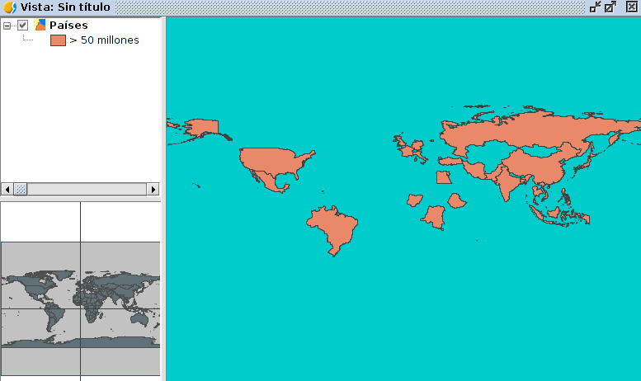The image size is (641, 381).
Task: Click China on the main map
Action: [x=540, y=165]
